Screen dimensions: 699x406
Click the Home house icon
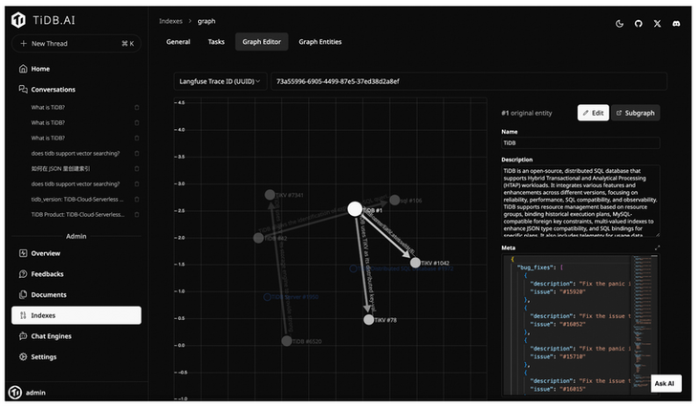point(23,69)
